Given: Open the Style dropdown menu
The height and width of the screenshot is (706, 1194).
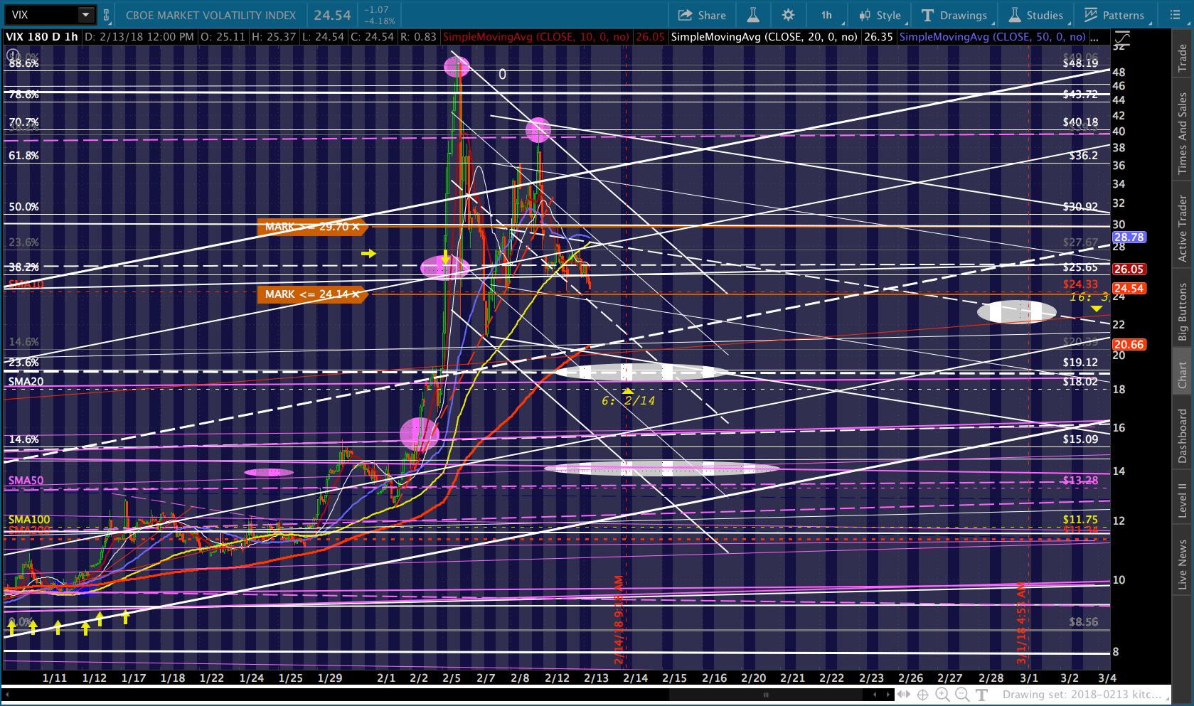Looking at the screenshot, I should [880, 15].
